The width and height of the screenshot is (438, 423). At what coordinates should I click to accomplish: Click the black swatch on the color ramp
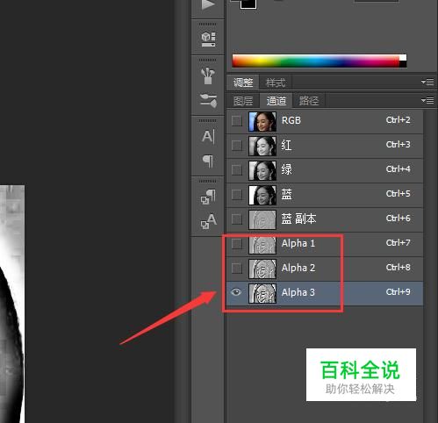tap(403, 64)
